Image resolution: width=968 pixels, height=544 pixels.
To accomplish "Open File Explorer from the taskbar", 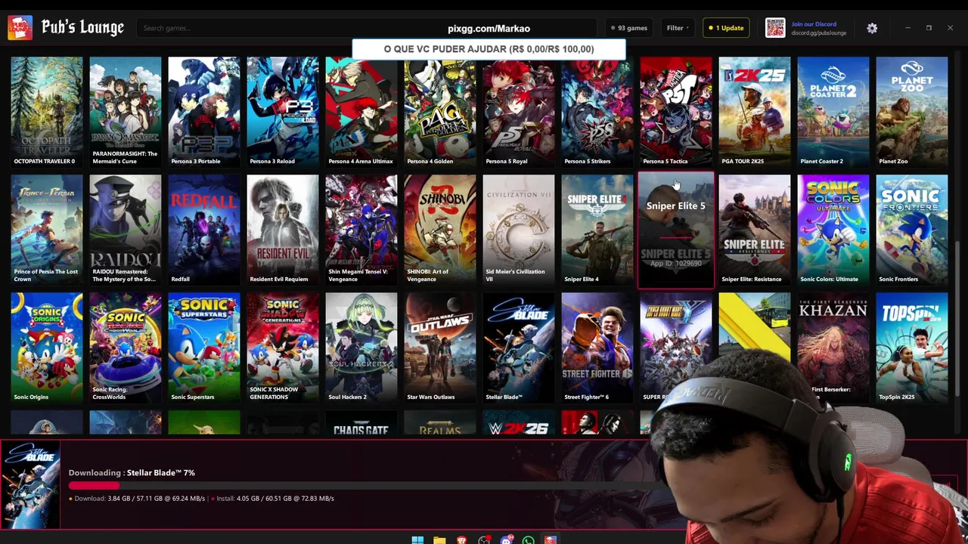I will pos(439,539).
